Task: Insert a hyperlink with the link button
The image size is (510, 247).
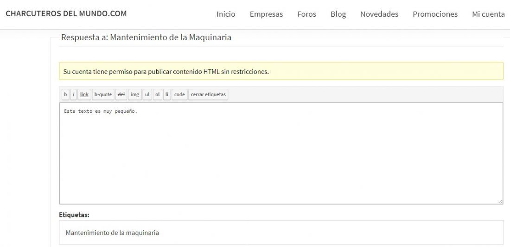Action: 84,94
